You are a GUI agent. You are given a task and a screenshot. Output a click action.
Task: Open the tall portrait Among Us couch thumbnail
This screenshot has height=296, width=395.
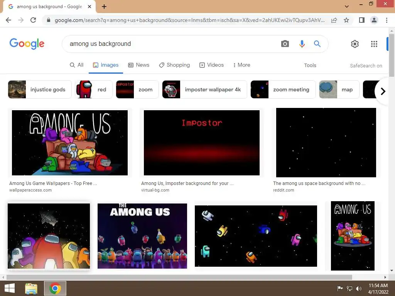point(353,236)
